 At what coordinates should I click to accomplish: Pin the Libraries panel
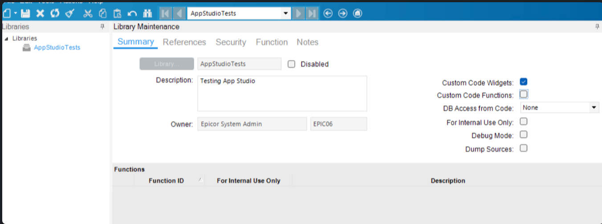click(102, 27)
